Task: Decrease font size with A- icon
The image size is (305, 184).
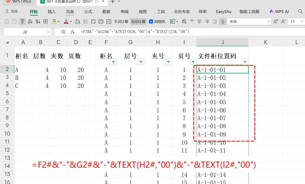Action: (x=284, y=22)
